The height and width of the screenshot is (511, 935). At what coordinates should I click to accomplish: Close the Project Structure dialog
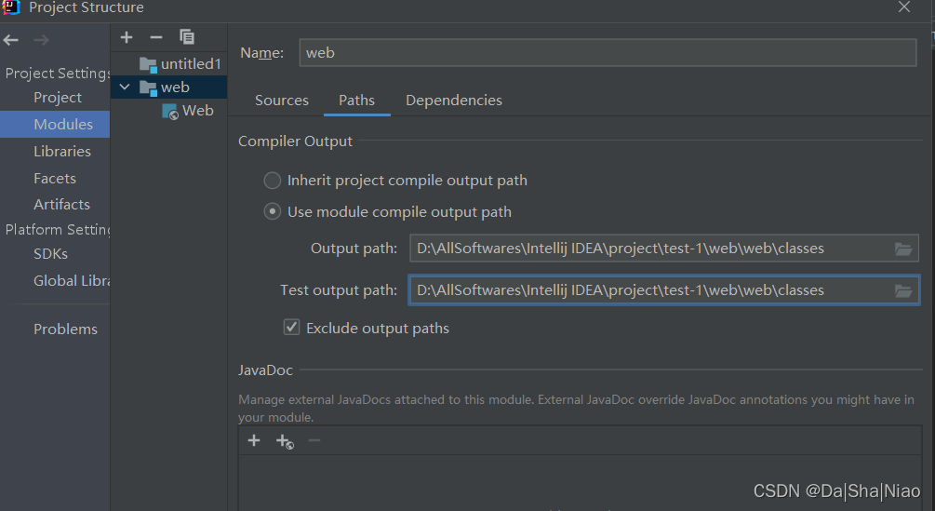[x=904, y=7]
